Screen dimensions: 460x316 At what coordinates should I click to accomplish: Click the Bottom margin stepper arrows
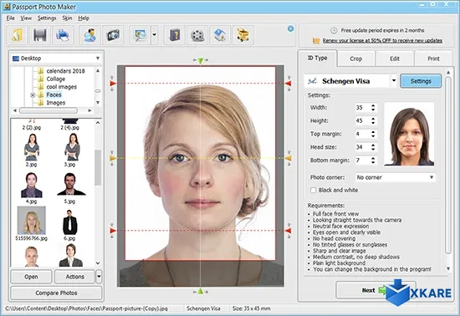[373, 161]
